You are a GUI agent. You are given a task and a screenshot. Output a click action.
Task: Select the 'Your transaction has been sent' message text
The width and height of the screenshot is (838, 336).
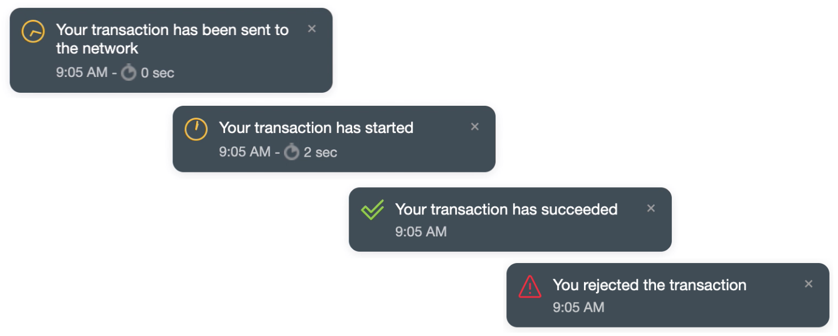(171, 29)
